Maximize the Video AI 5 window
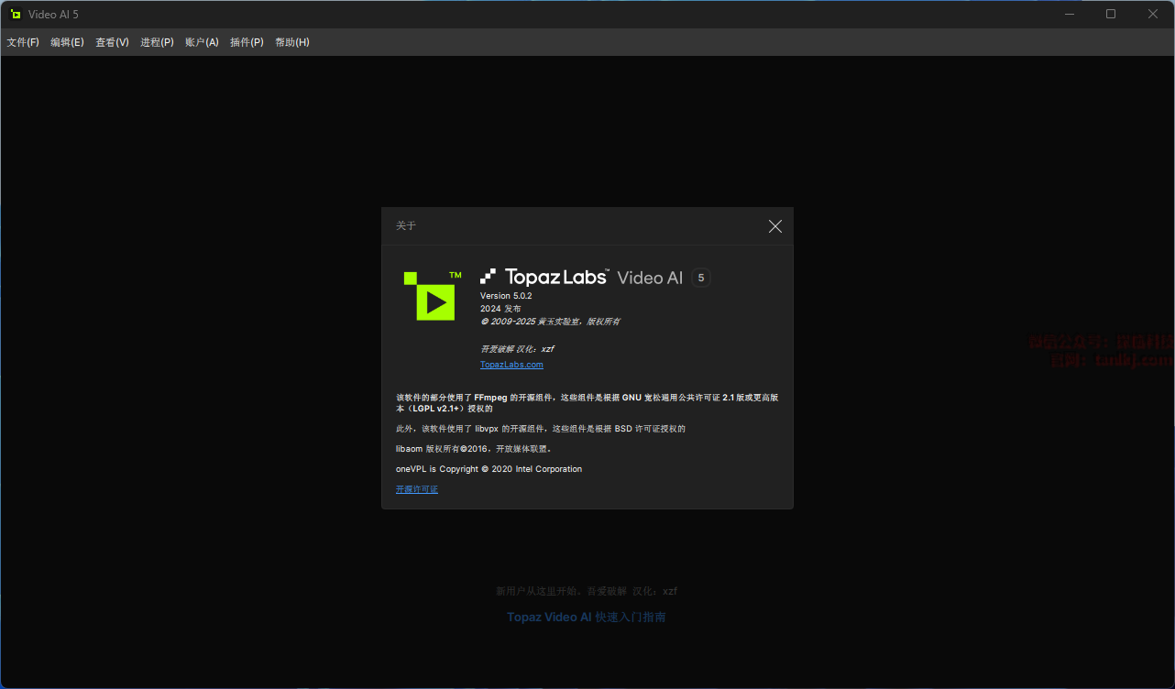This screenshot has width=1175, height=689. point(1111,14)
